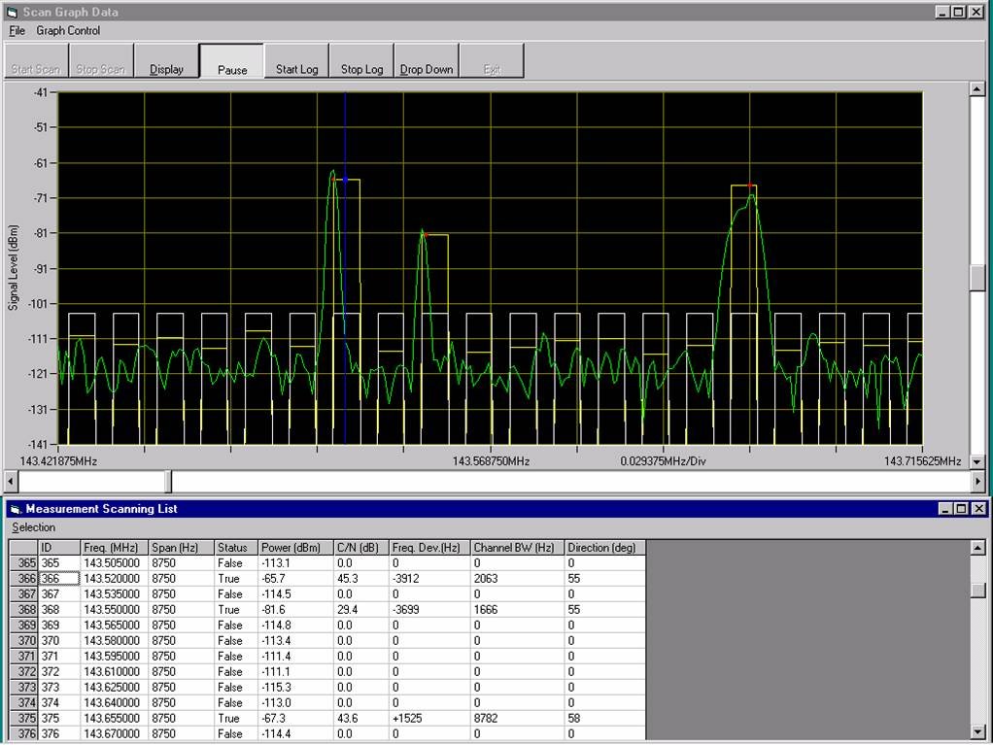Click the Start Log button
The width and height of the screenshot is (993, 745).
coord(297,61)
